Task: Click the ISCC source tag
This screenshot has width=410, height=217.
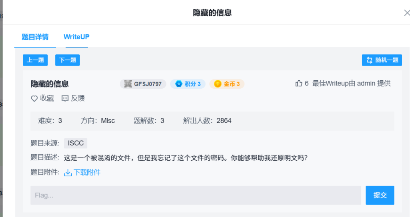Action: (x=76, y=143)
